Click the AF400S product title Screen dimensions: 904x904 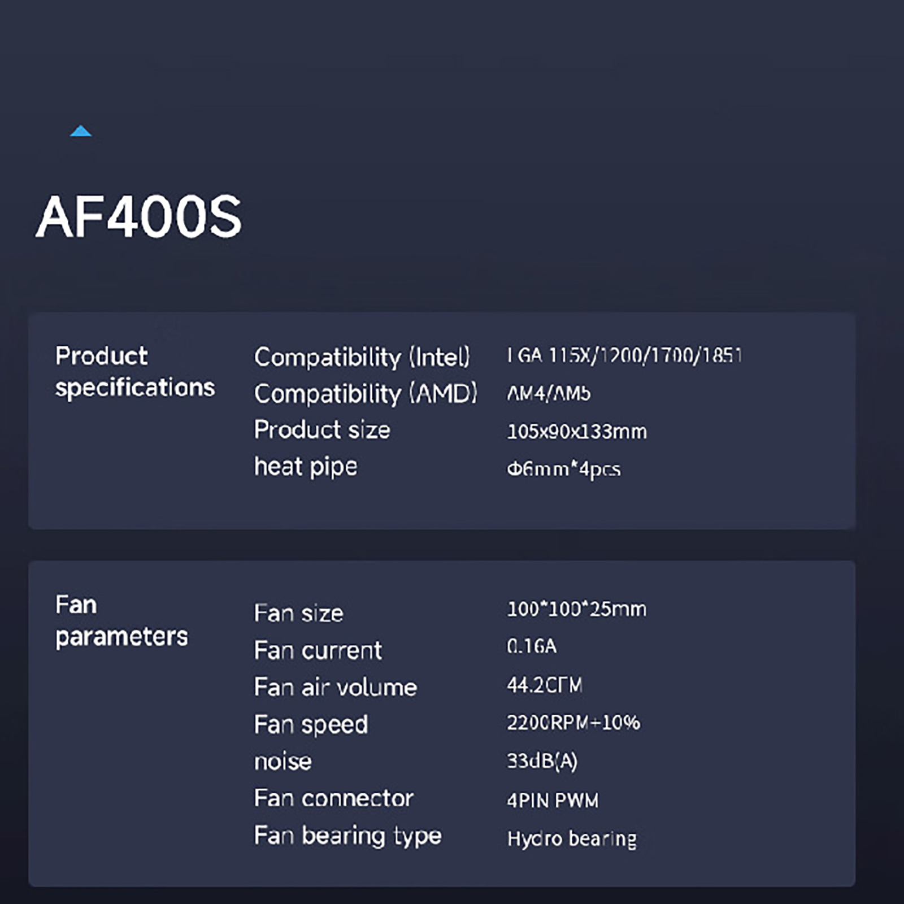point(139,217)
